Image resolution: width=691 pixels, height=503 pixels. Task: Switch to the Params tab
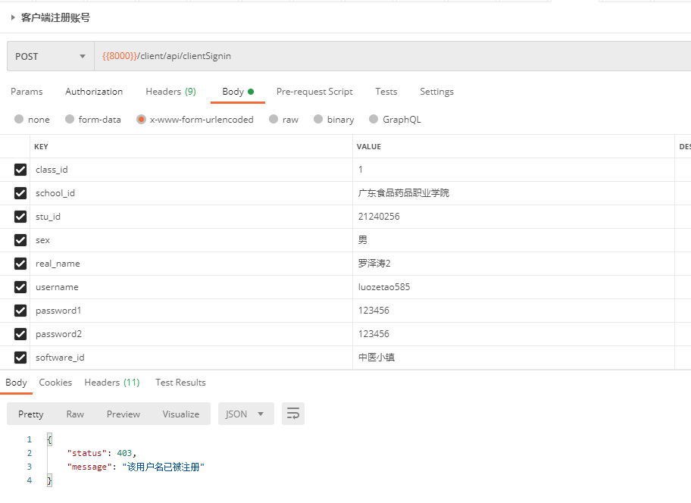[x=27, y=92]
